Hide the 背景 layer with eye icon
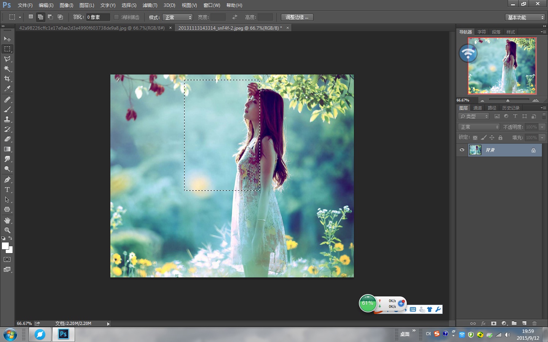The image size is (548, 342). click(x=462, y=150)
